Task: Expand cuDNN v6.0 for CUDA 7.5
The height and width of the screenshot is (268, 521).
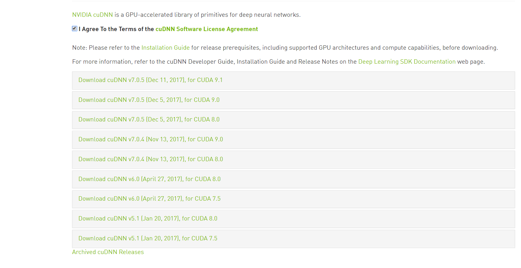Action: (x=150, y=199)
